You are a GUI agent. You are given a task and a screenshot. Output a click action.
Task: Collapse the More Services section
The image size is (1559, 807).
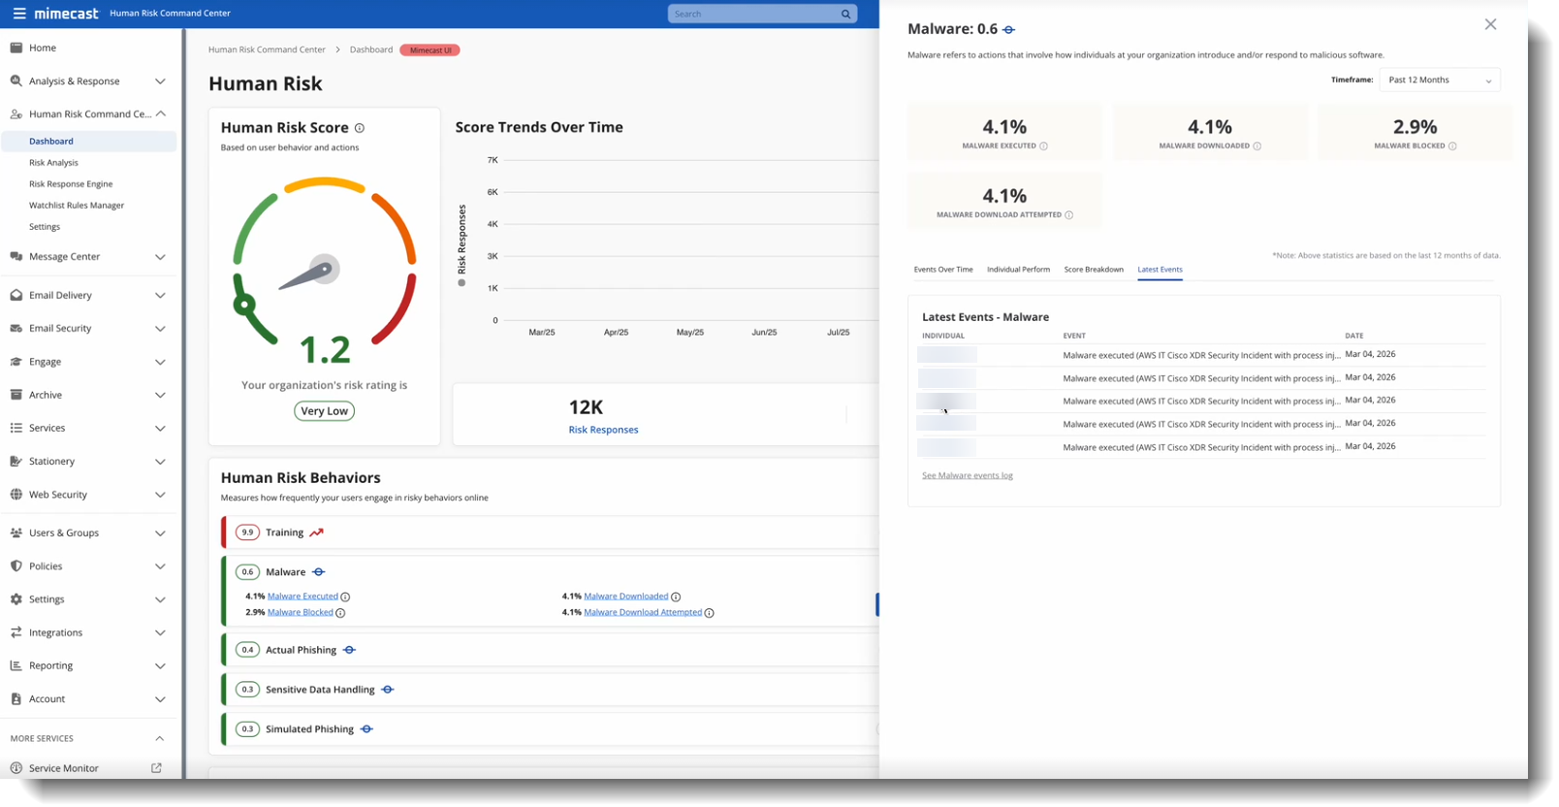pyautogui.click(x=160, y=739)
